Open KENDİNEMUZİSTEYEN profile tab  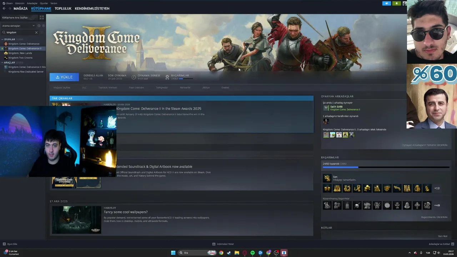coord(92,9)
